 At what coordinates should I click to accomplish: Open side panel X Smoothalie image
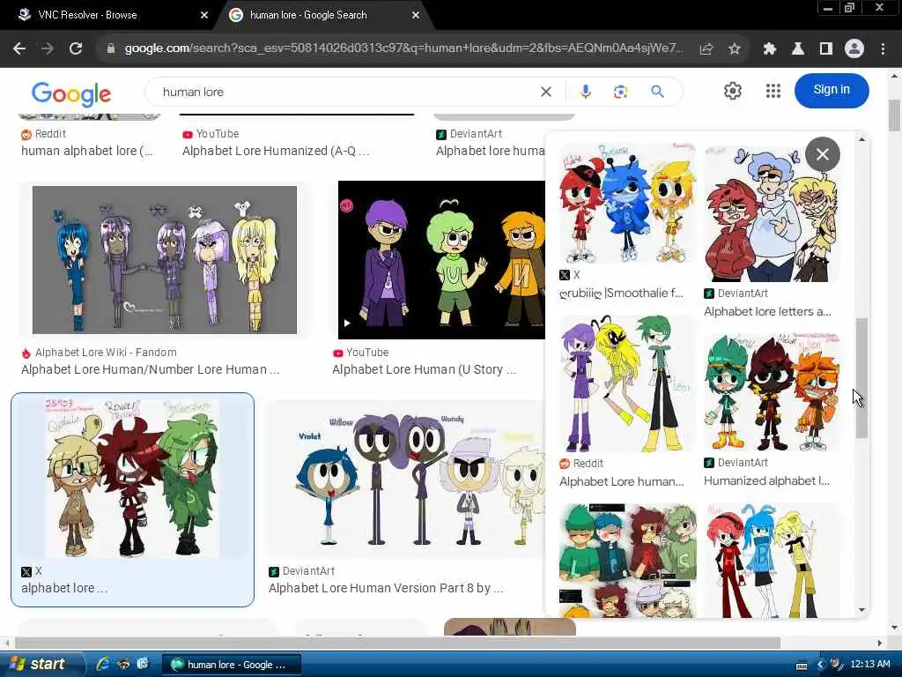coord(626,203)
